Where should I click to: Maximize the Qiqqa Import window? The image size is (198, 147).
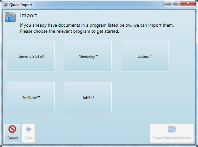176,4
